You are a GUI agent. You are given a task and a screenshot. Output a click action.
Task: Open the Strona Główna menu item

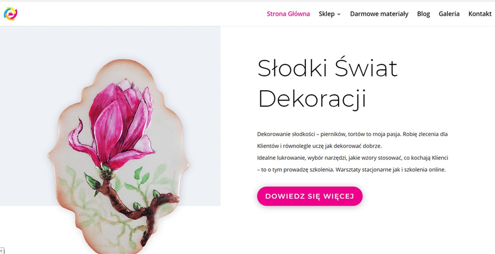[288, 14]
